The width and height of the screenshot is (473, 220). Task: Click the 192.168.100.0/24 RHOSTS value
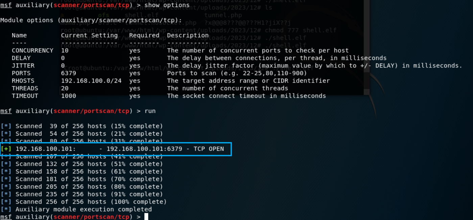click(91, 81)
